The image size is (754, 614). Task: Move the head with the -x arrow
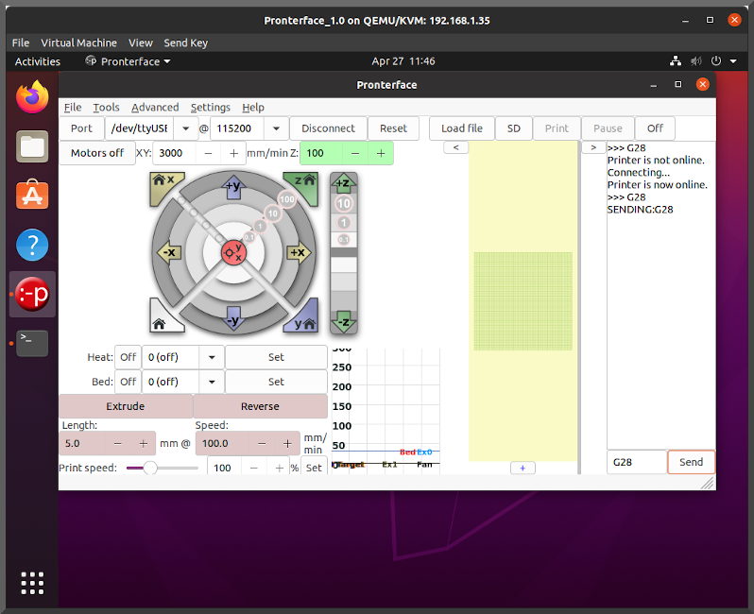(x=167, y=252)
